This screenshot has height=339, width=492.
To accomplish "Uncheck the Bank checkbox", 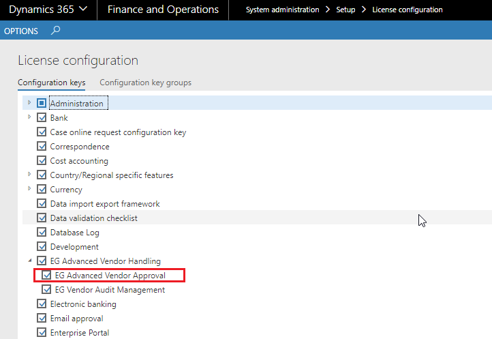I will [42, 117].
